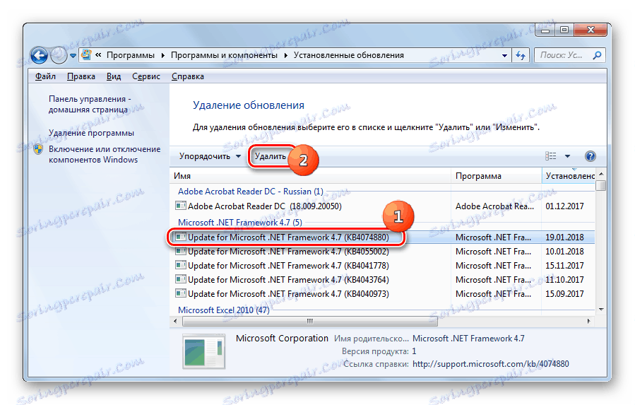Expand the arrow after Программы breadcrumb
Screen dimensions: 635x405
tap(162, 56)
